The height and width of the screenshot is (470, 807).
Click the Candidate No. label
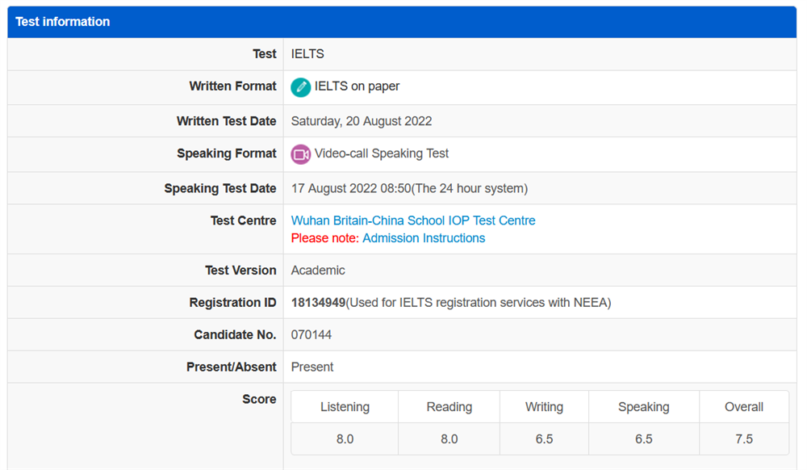click(x=235, y=334)
